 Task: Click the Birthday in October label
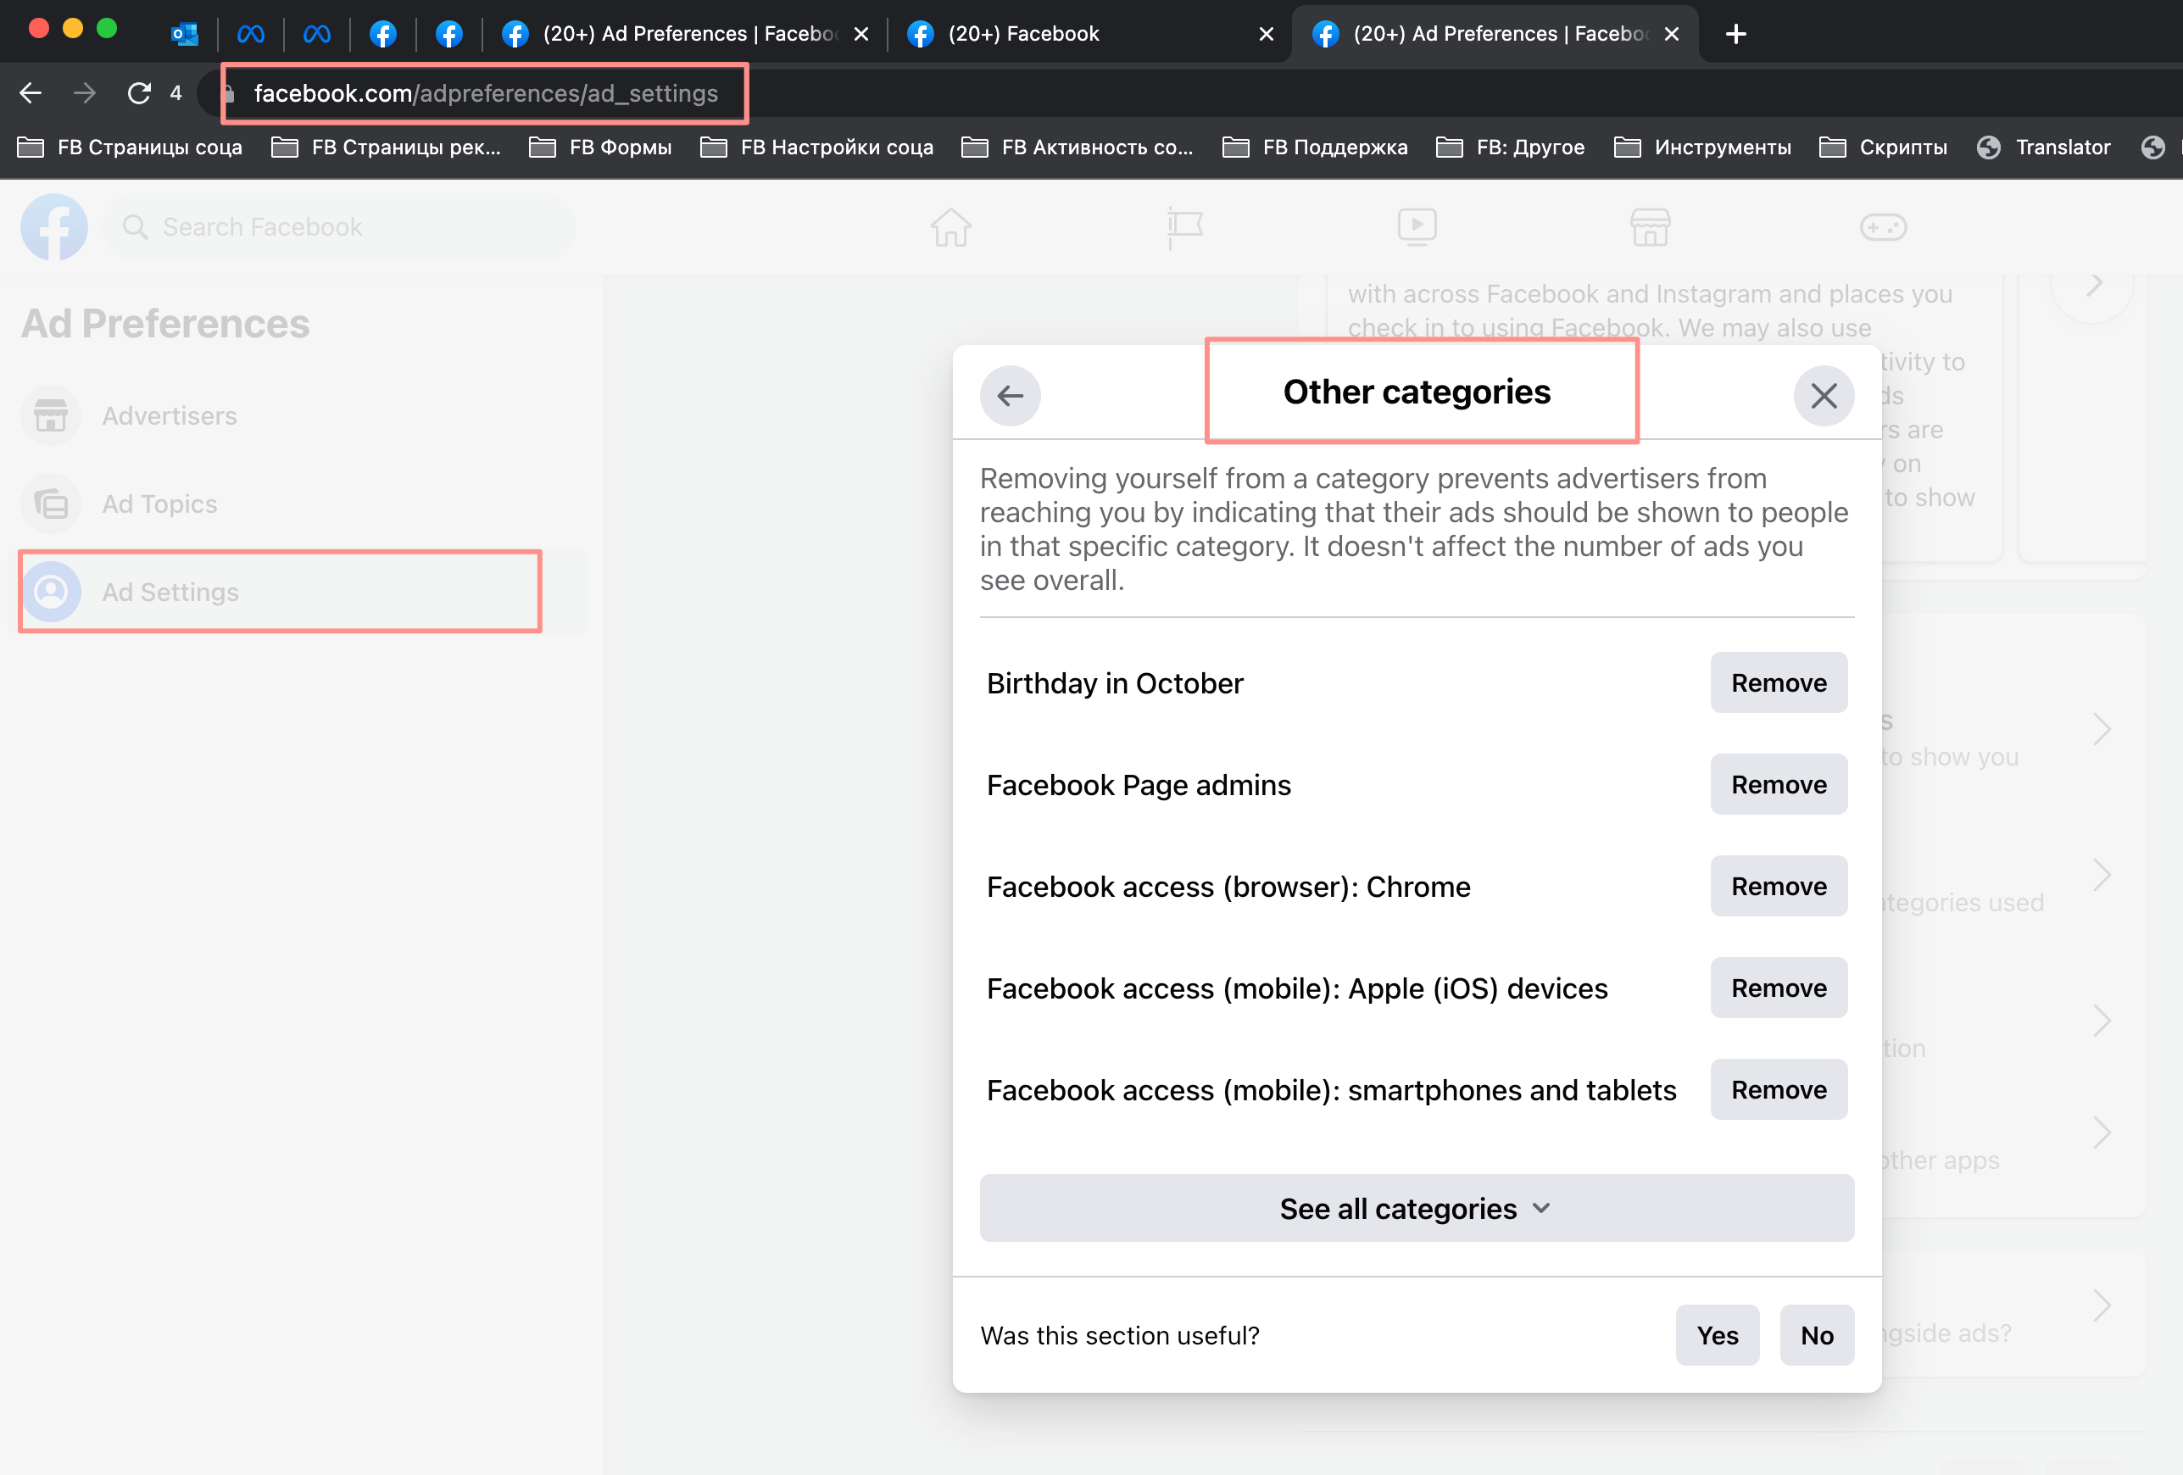coord(1114,683)
